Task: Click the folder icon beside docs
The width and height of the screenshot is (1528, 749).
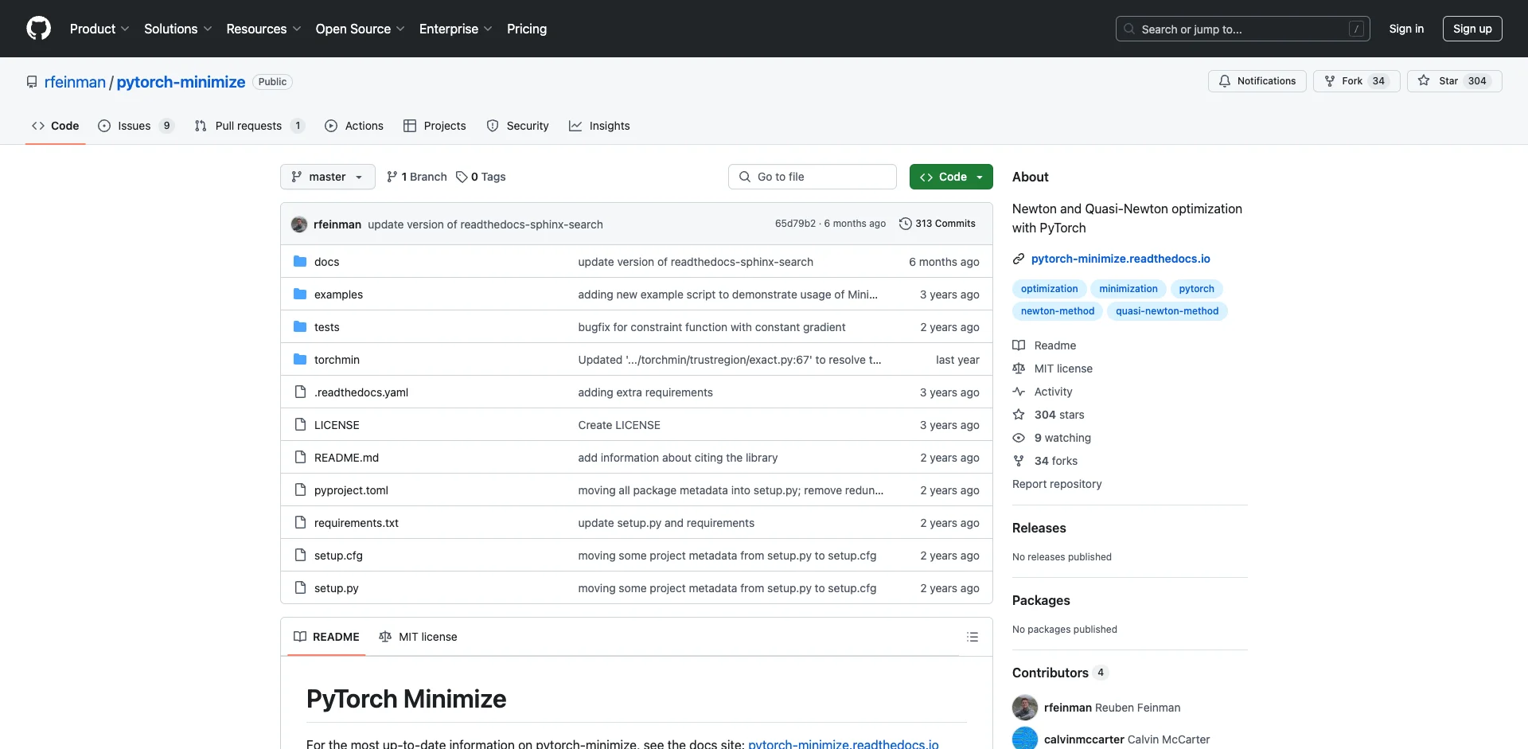Action: (300, 261)
